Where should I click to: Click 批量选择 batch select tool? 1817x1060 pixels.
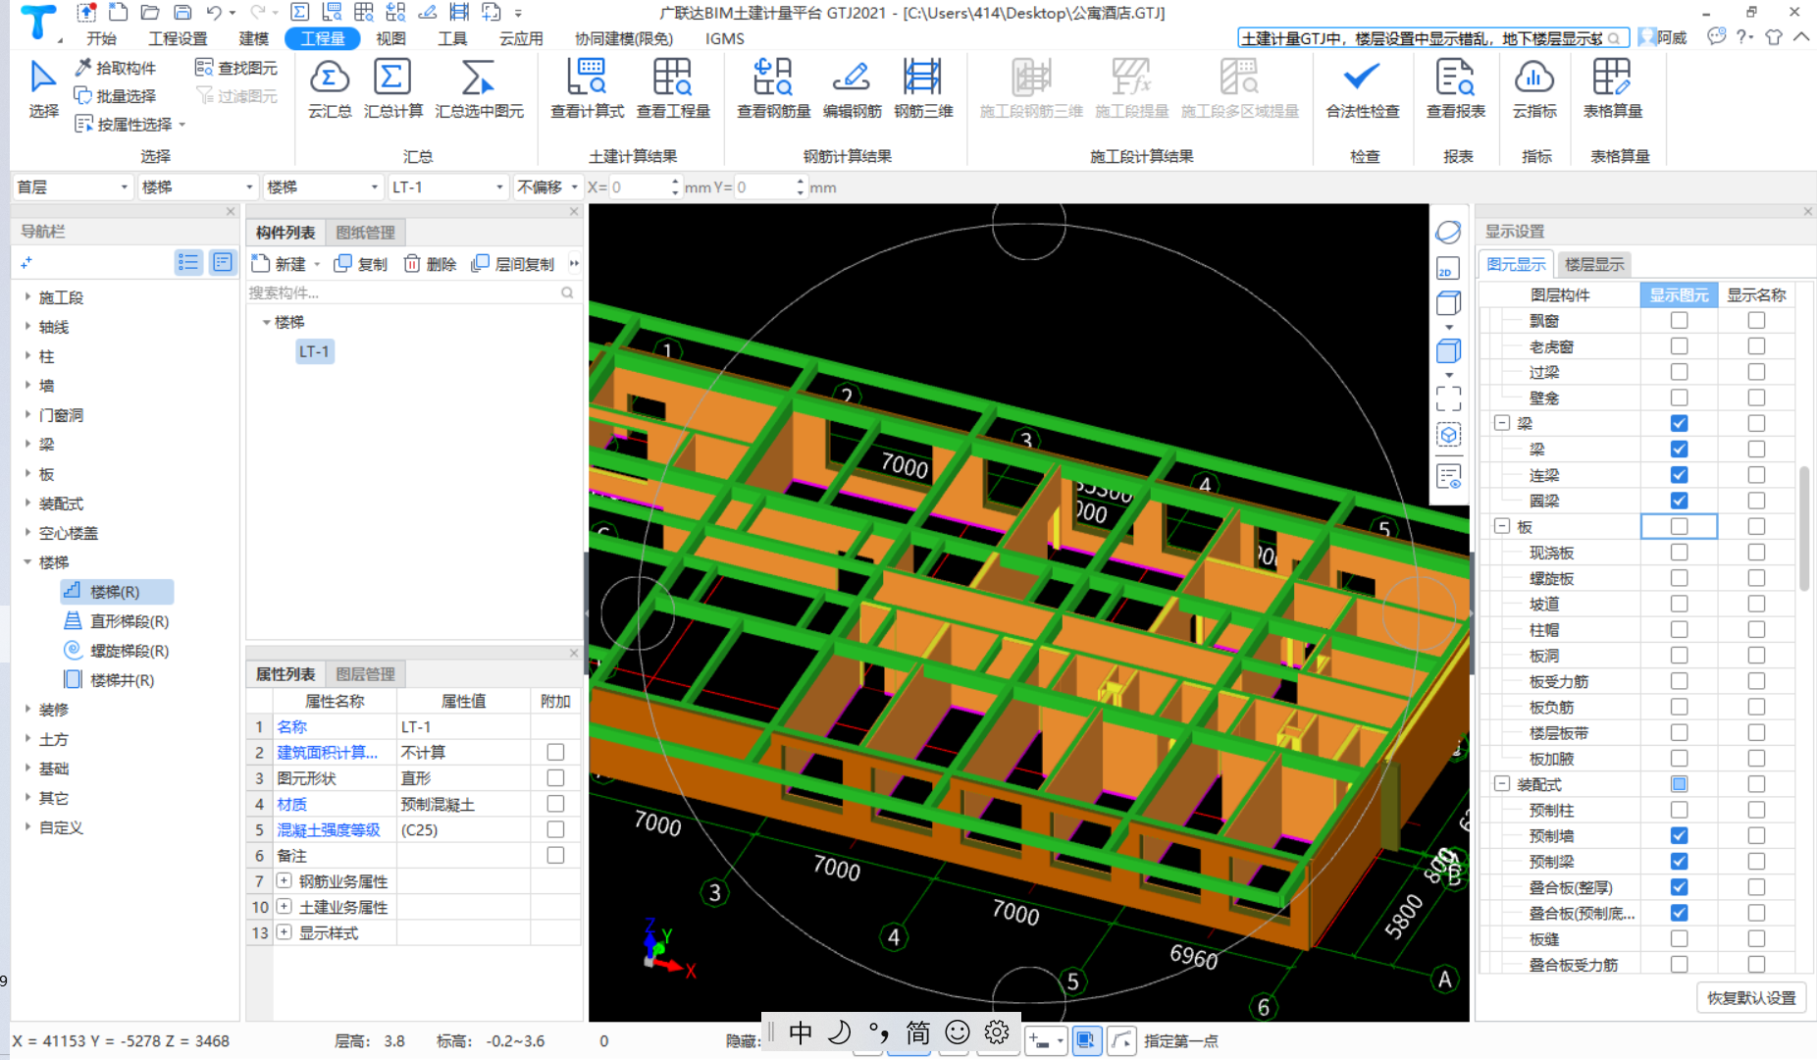coord(116,96)
